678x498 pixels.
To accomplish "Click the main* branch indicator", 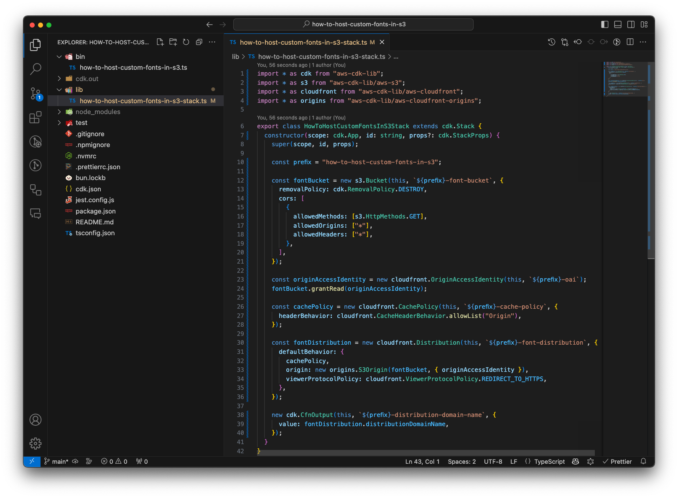I will pos(56,461).
